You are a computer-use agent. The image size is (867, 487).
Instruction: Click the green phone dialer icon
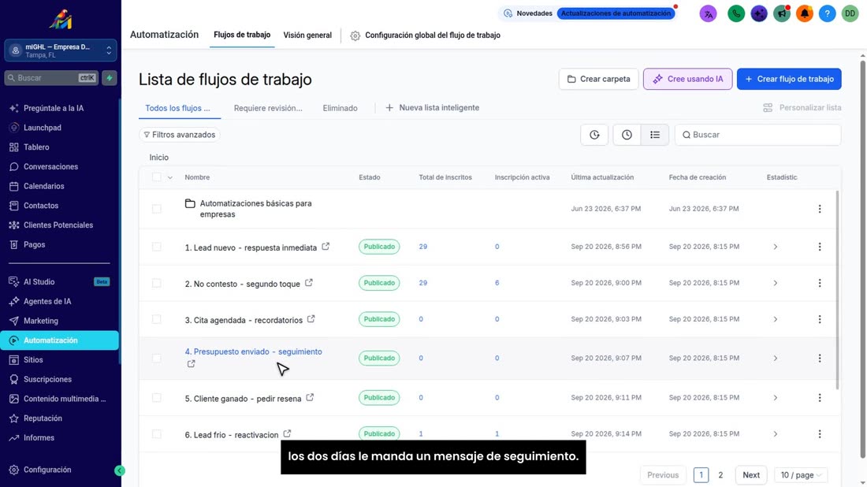tap(736, 14)
